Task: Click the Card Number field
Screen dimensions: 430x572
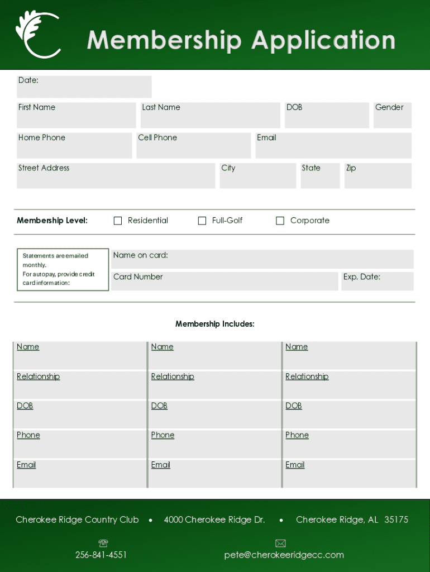Action: [224, 282]
